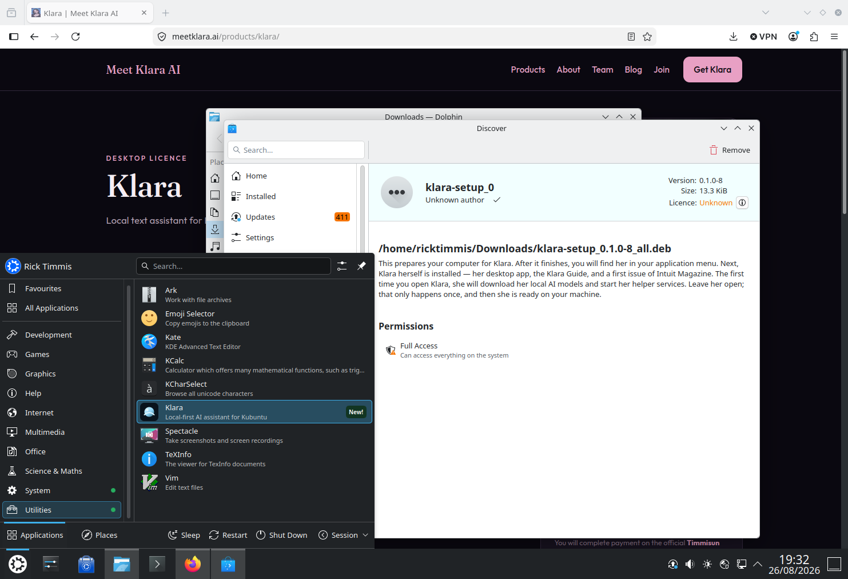Open new Firefox tab

[x=165, y=13]
